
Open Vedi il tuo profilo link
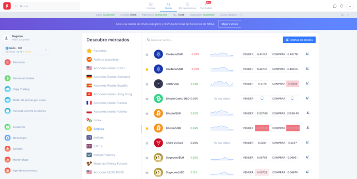coord(21,40)
